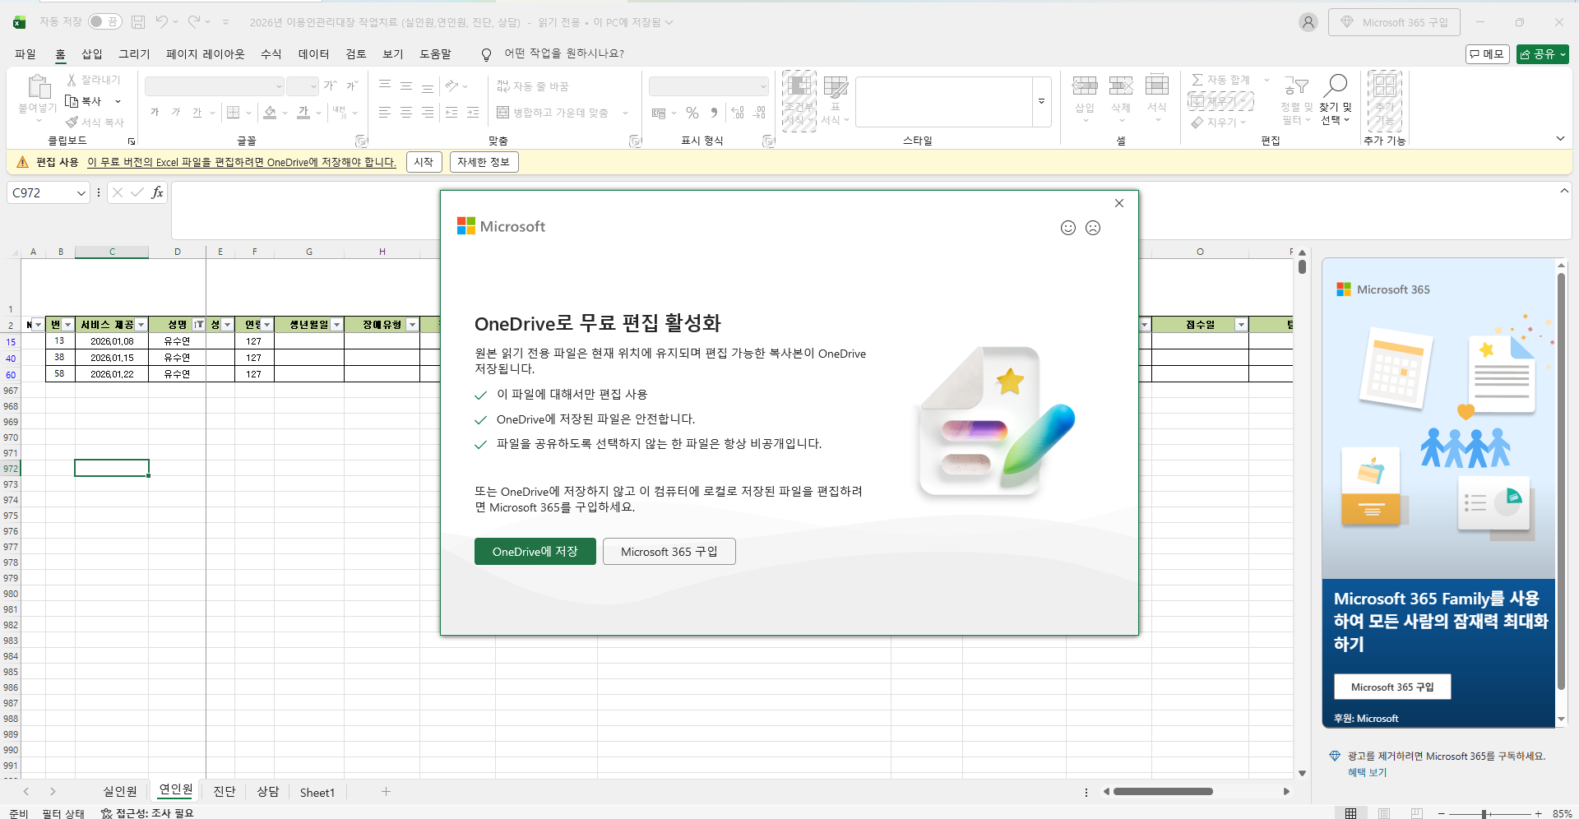Click the decrease decimal icon
Viewport: 1579px width, 819px height.
(759, 113)
